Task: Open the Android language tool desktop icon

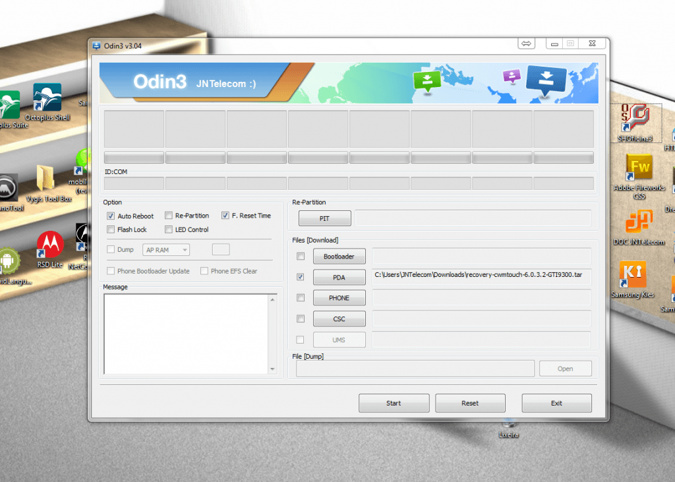Action: 11,266
